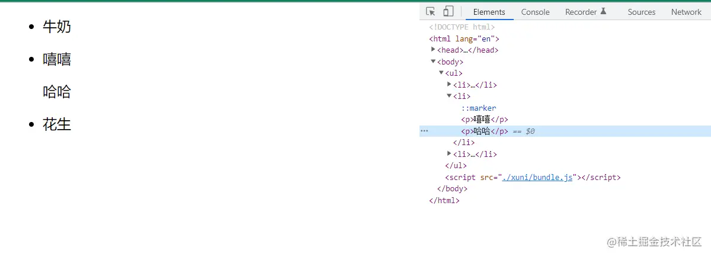
Task: Toggle the device toolbar icon
Action: coord(449,11)
